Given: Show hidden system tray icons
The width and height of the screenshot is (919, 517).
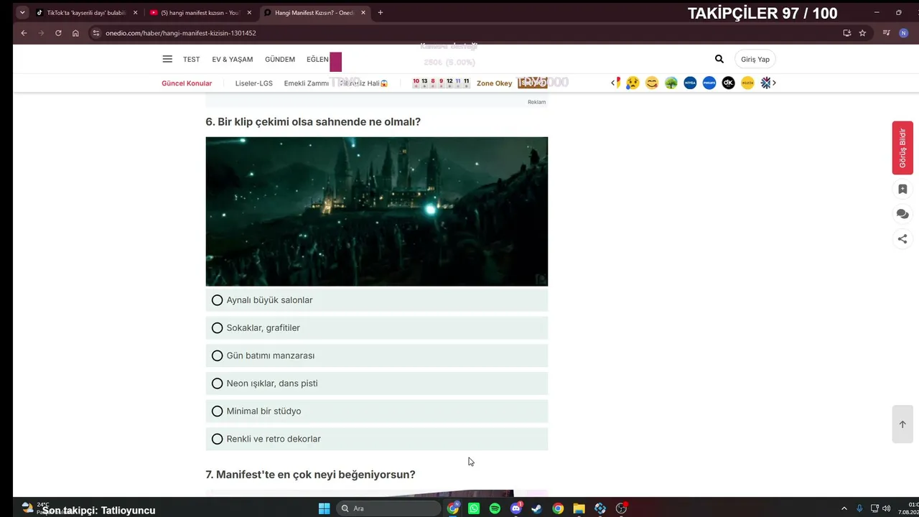Looking at the screenshot, I should (844, 508).
